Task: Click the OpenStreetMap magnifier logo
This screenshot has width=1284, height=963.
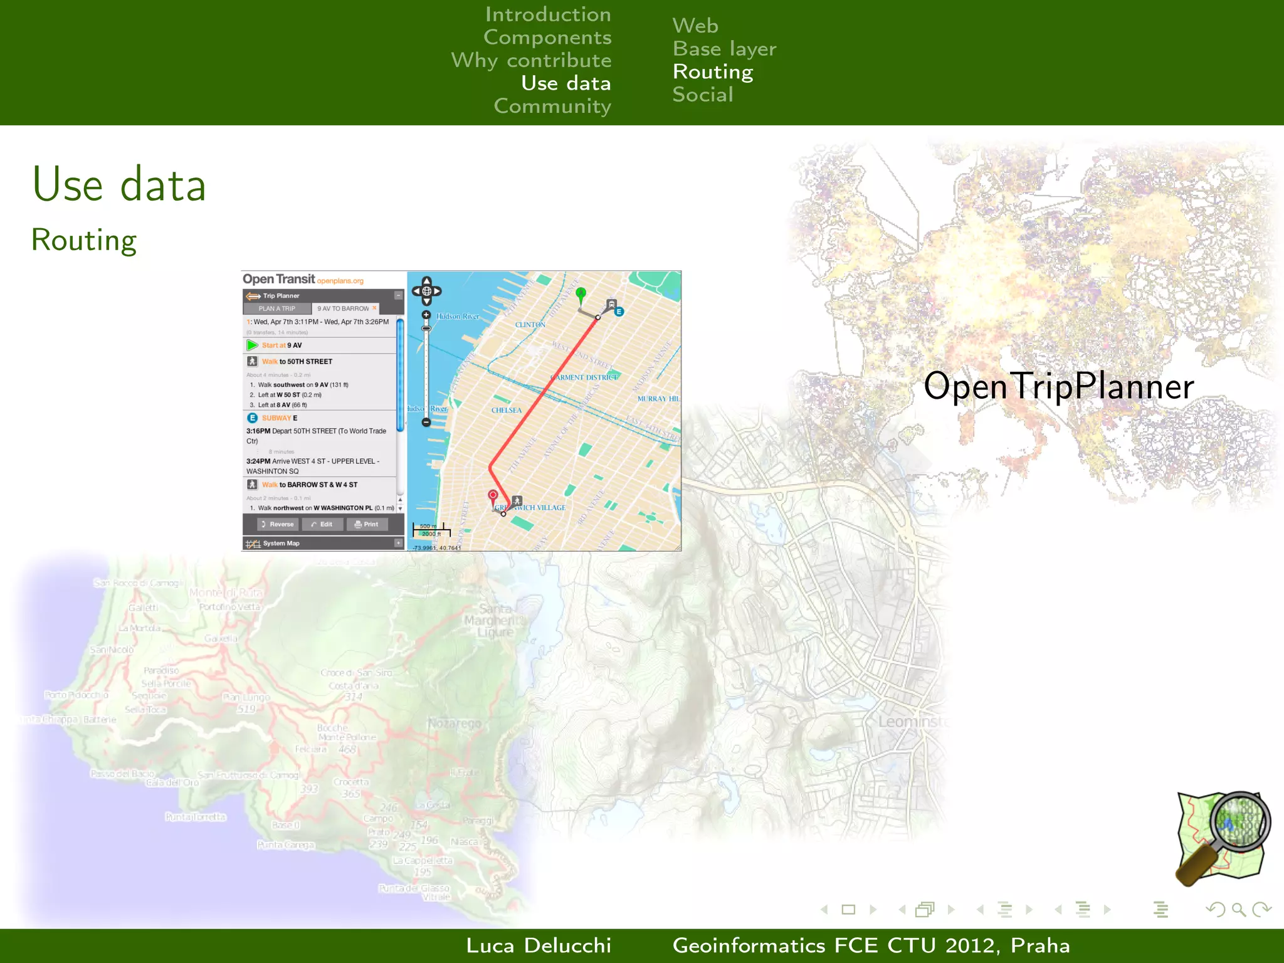Action: pyautogui.click(x=1223, y=838)
